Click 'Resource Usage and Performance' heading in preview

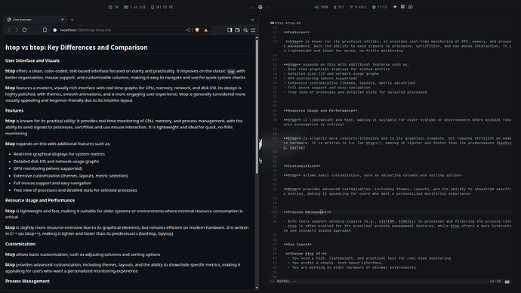pyautogui.click(x=40, y=200)
